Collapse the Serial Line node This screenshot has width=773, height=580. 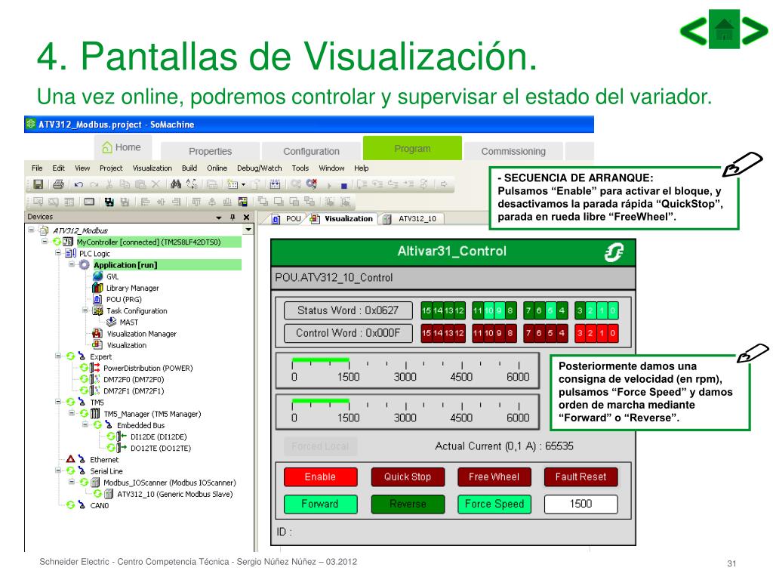click(58, 470)
